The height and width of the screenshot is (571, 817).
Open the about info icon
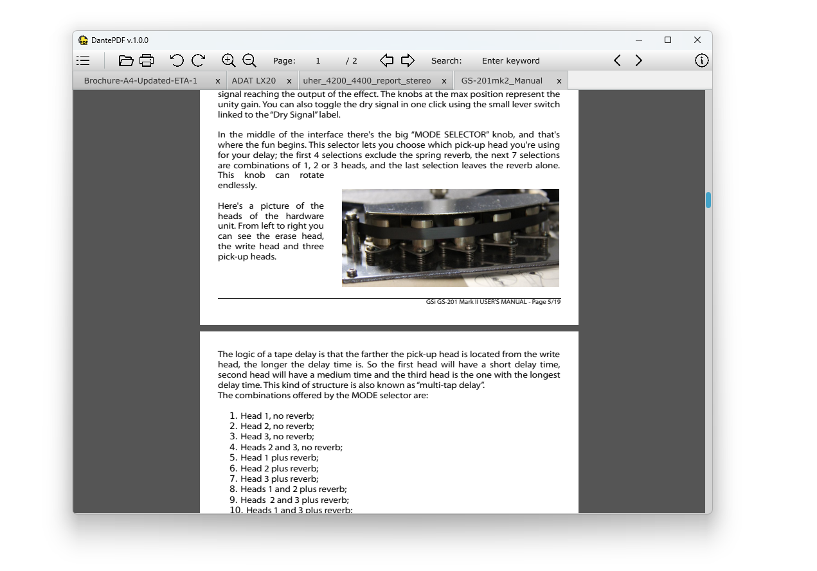[701, 60]
